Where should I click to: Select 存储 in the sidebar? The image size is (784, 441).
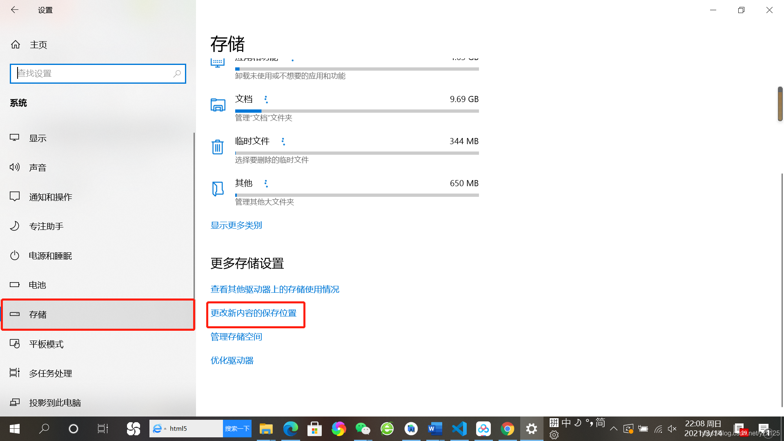click(97, 314)
